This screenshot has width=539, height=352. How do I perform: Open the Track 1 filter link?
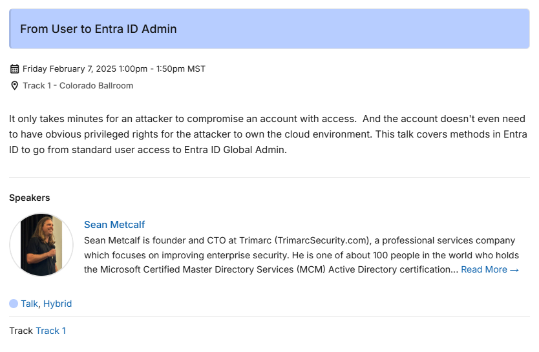pos(51,331)
